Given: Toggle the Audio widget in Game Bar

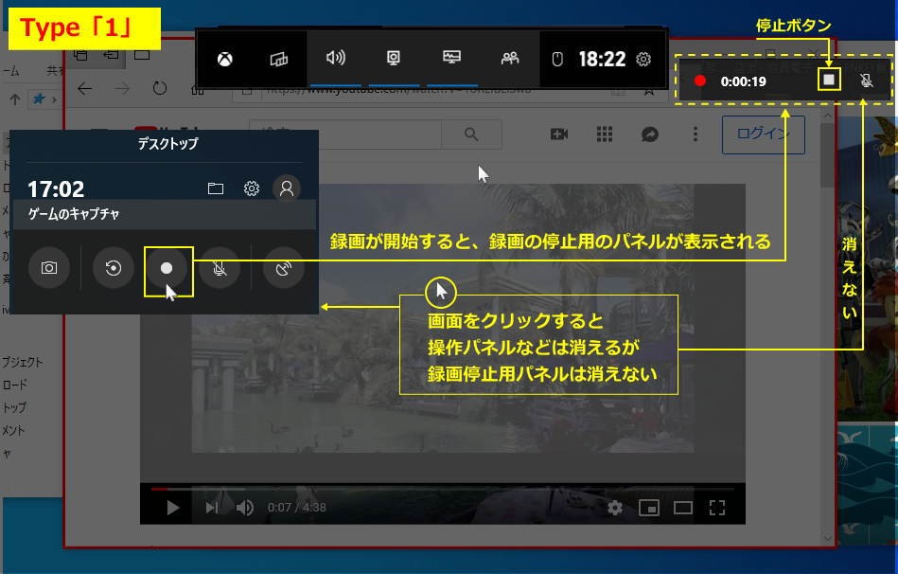Looking at the screenshot, I should click(x=336, y=58).
